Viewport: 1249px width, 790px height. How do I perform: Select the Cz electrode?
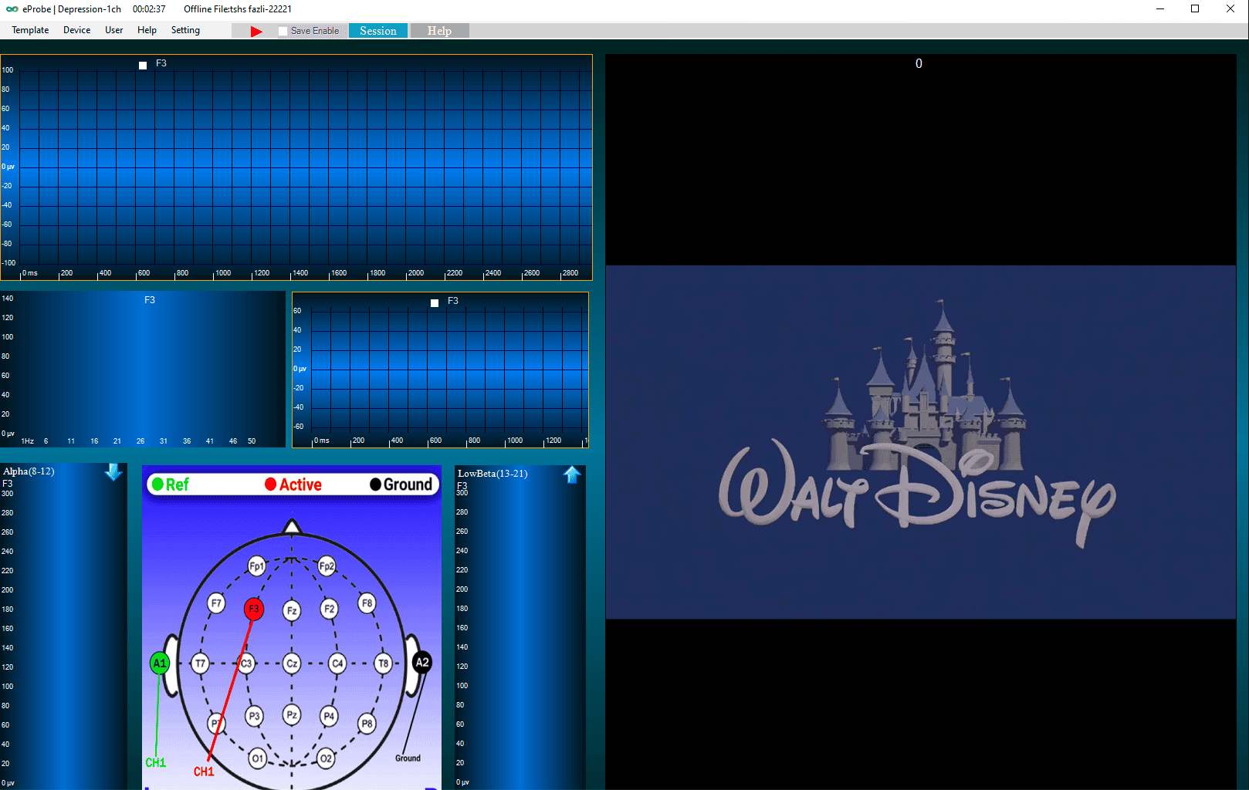pyautogui.click(x=292, y=663)
